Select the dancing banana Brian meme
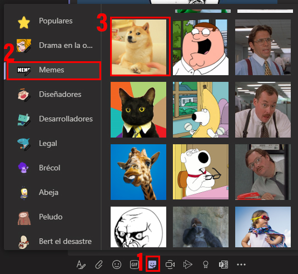The height and width of the screenshot is (274, 298). pyautogui.click(x=201, y=110)
